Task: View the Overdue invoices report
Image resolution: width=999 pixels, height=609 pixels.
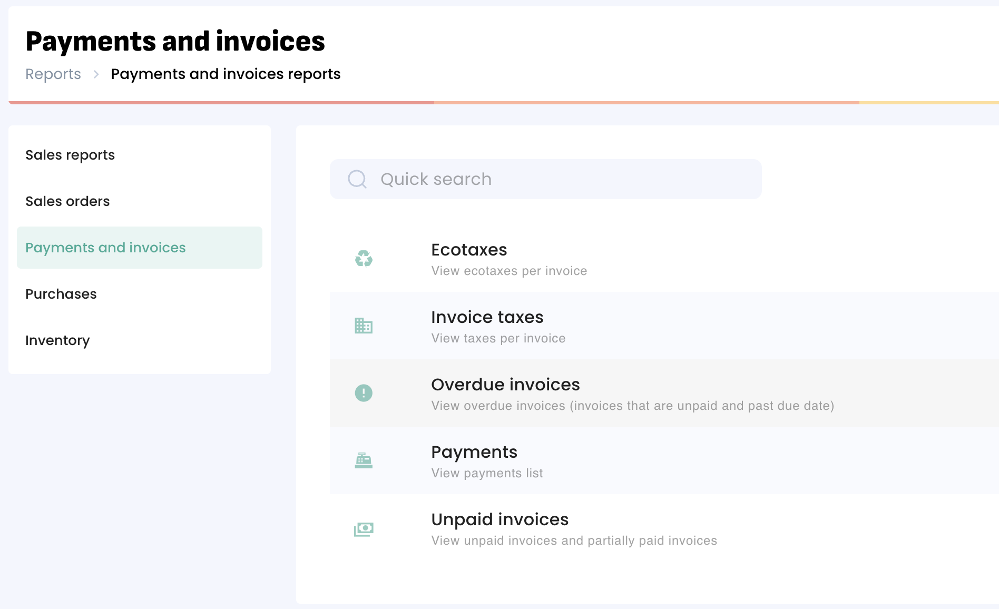Action: pyautogui.click(x=505, y=385)
